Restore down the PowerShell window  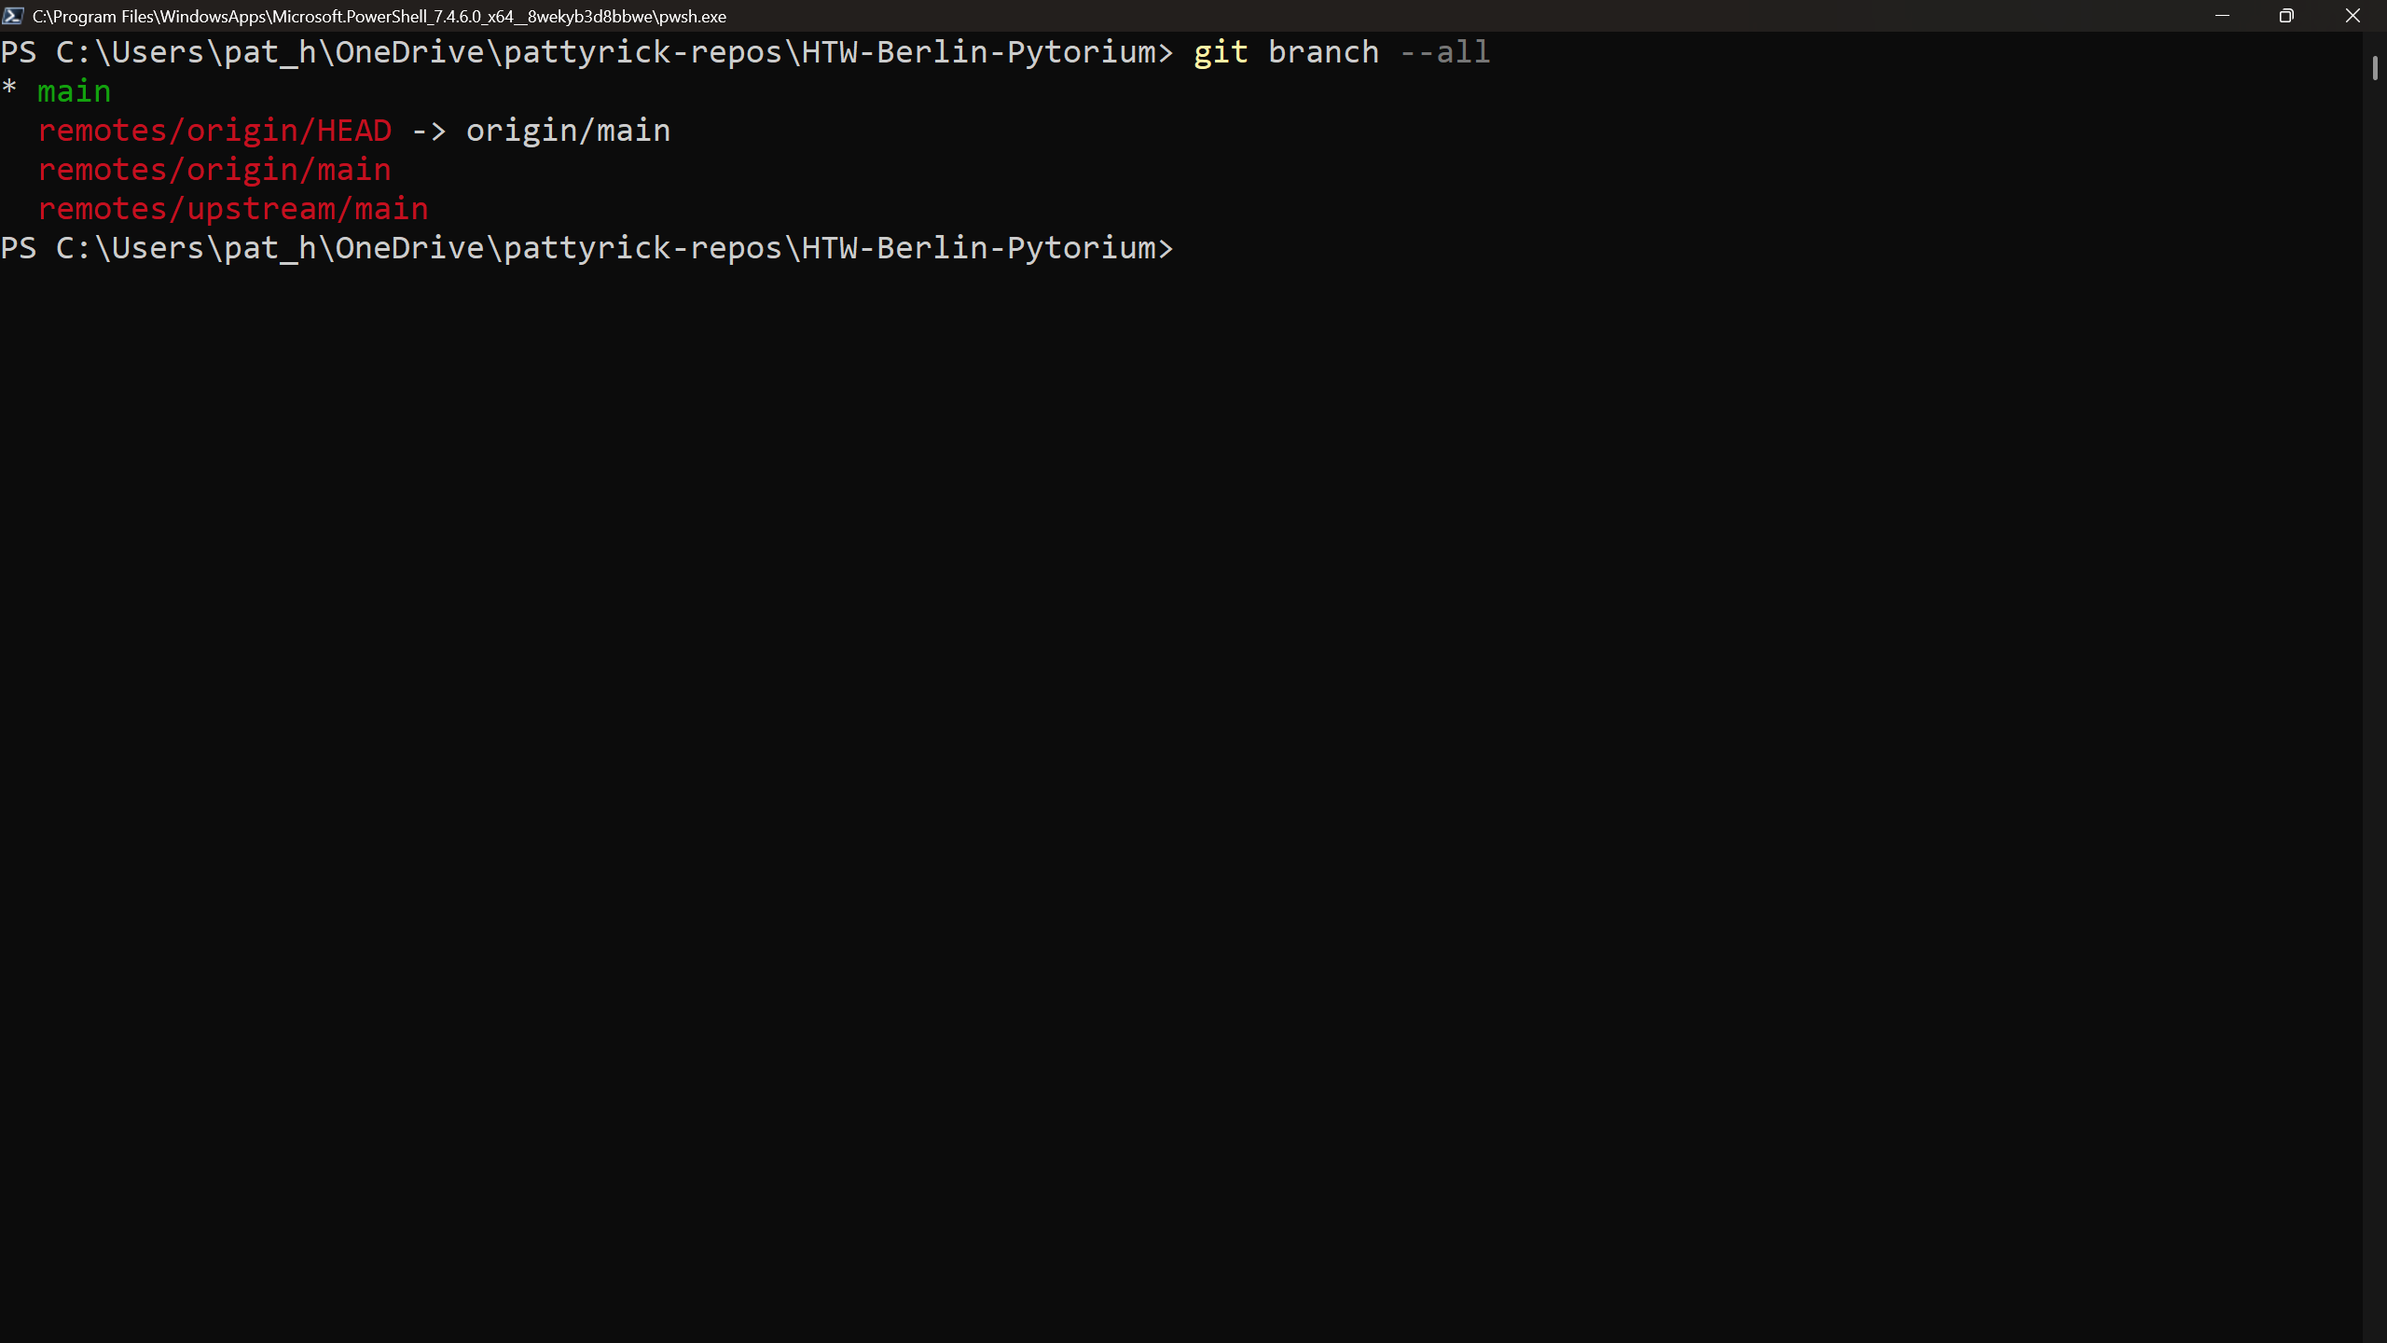coord(2286,16)
